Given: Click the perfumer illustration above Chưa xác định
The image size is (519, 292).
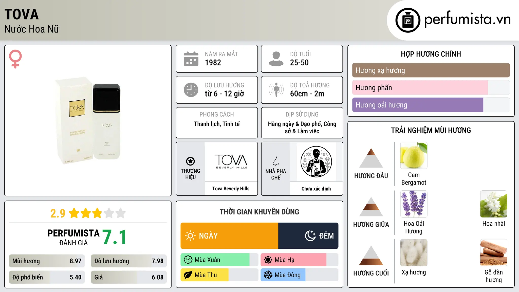Looking at the screenshot, I should (x=316, y=162).
